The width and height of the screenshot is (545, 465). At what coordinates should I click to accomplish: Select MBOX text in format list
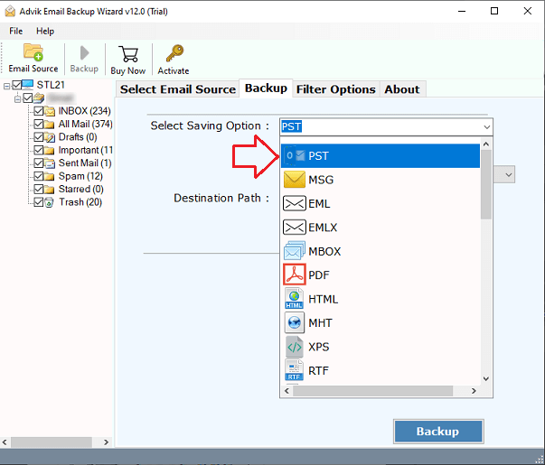[324, 251]
